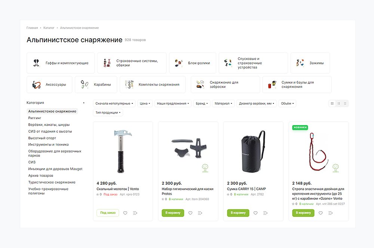Collapse the Категория sidebar section

[84, 103]
